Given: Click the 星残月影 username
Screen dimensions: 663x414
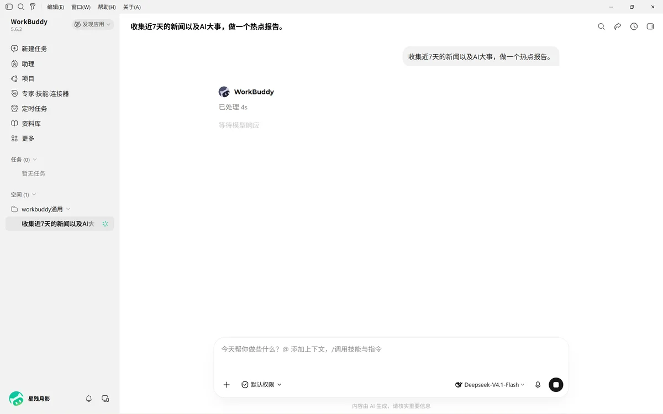Looking at the screenshot, I should [x=39, y=399].
